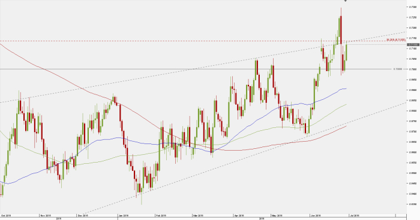
Task: Click the tallest red candle at June peak
Action: coord(341,30)
